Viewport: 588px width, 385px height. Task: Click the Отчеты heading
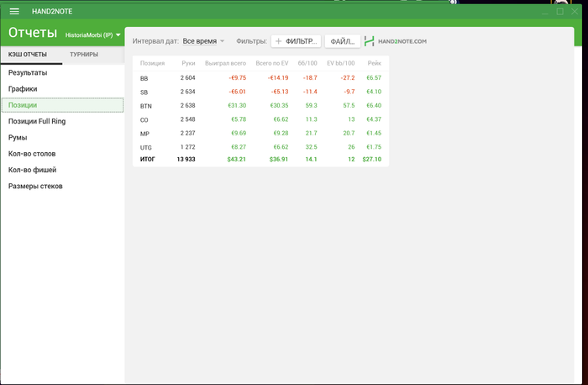click(x=33, y=33)
